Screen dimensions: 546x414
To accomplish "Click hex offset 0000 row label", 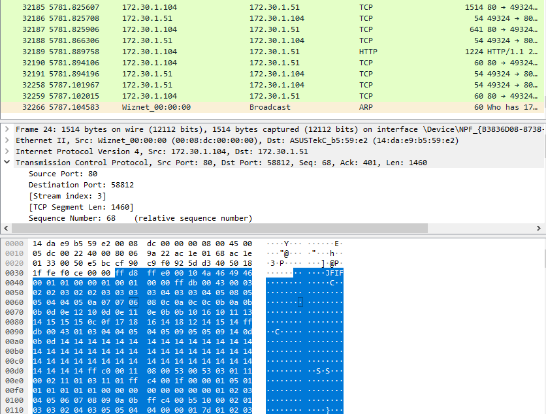I will 14,244.
